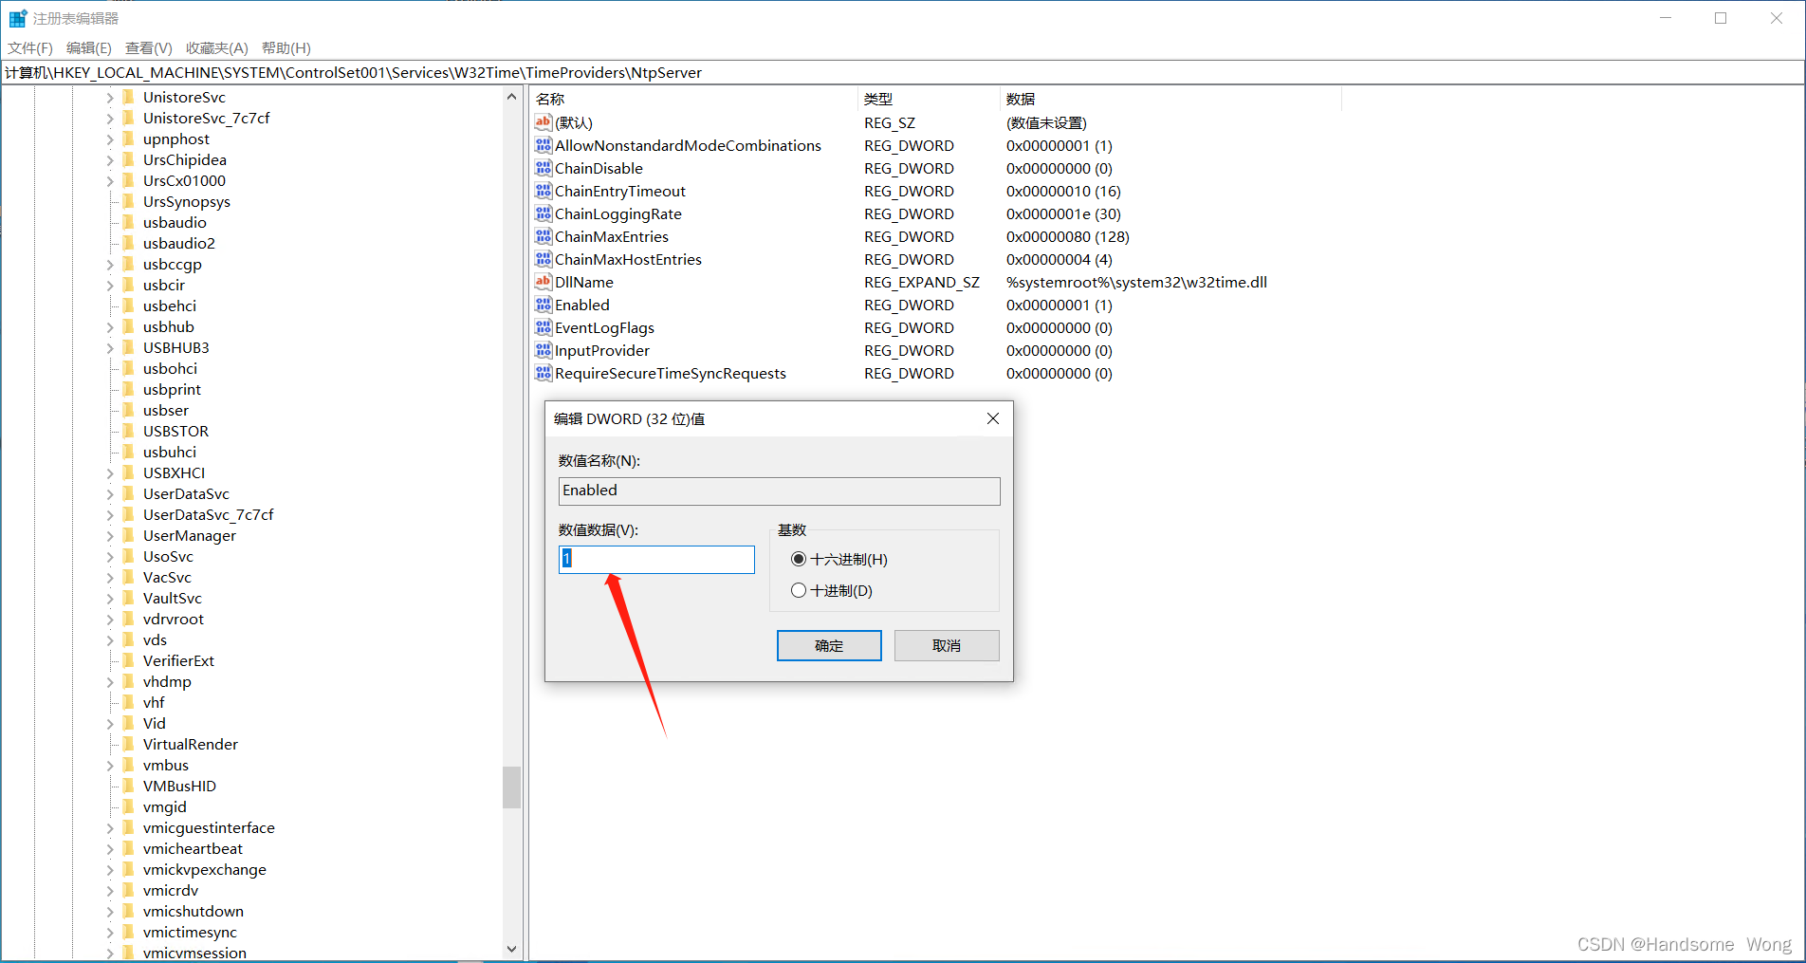The width and height of the screenshot is (1806, 963).
Task: Click the %systemroot%\system32\w32time.dll data cell
Action: tap(1136, 282)
